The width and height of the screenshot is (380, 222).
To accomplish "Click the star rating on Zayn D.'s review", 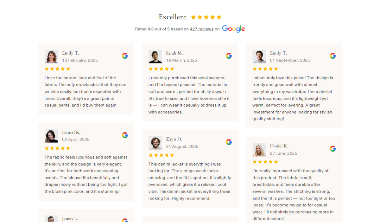I will (161, 155).
